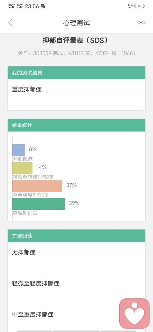
Task: Tap the 扩展阅读 section header
Action: pyautogui.click(x=76, y=236)
